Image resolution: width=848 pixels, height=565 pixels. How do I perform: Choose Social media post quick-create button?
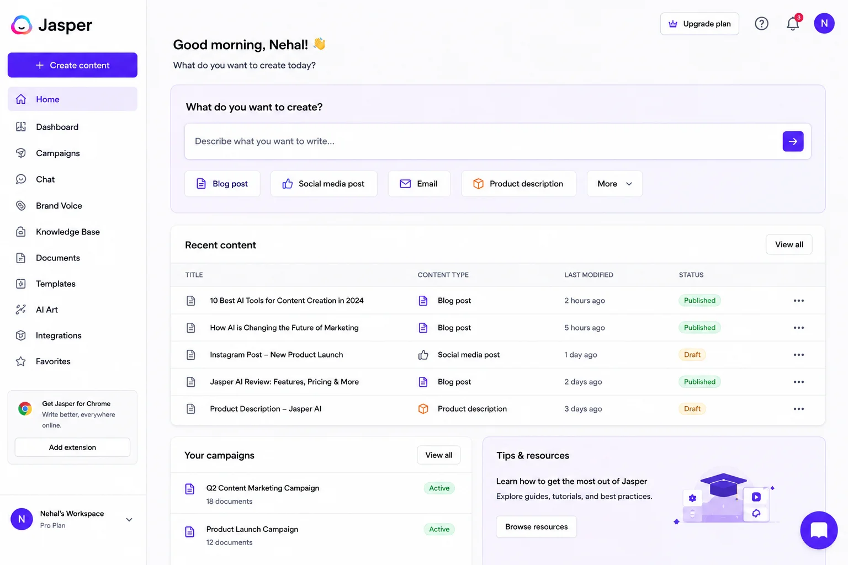(324, 184)
